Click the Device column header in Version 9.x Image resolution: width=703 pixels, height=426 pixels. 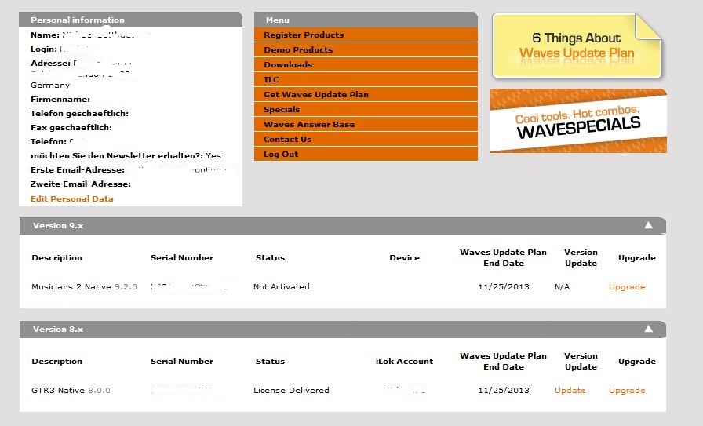pyautogui.click(x=404, y=258)
